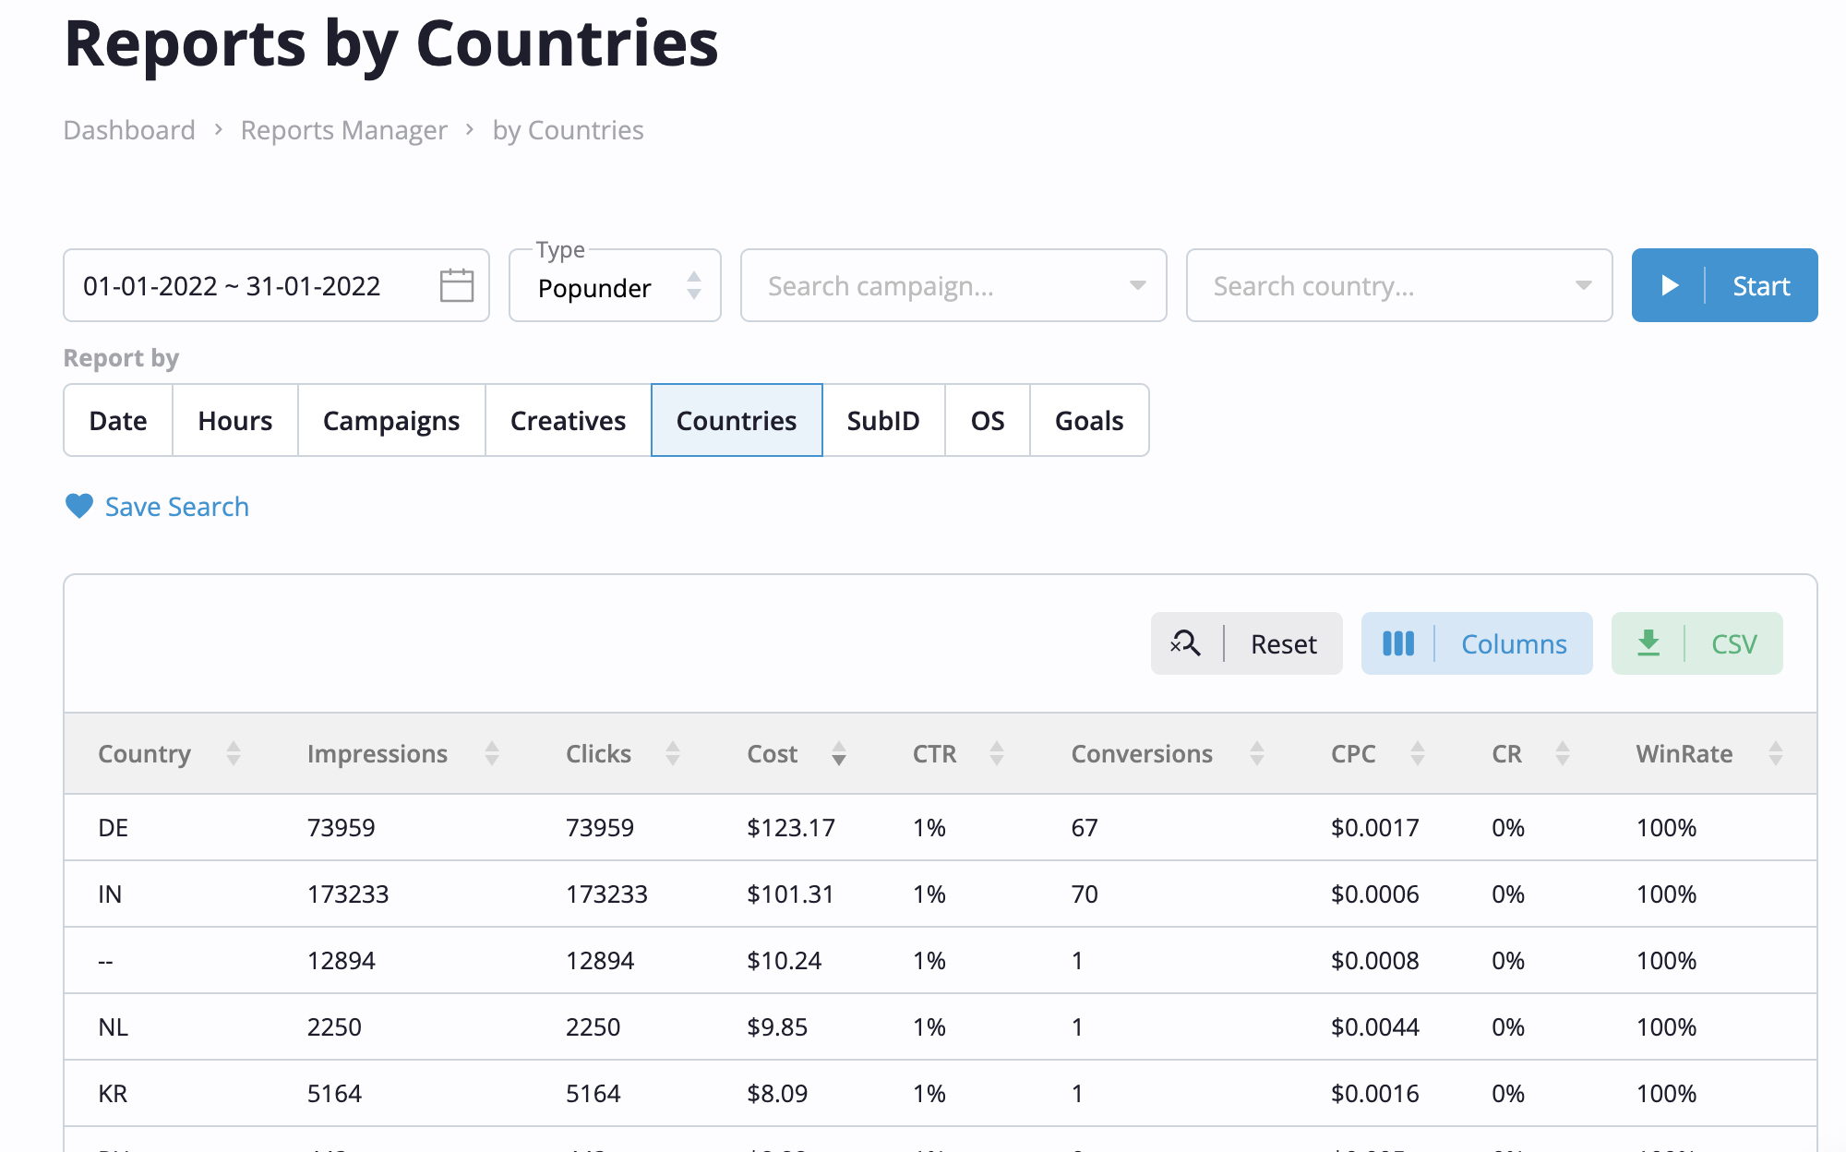This screenshot has width=1846, height=1152.
Task: Switch report to OS tab
Action: pyautogui.click(x=988, y=420)
